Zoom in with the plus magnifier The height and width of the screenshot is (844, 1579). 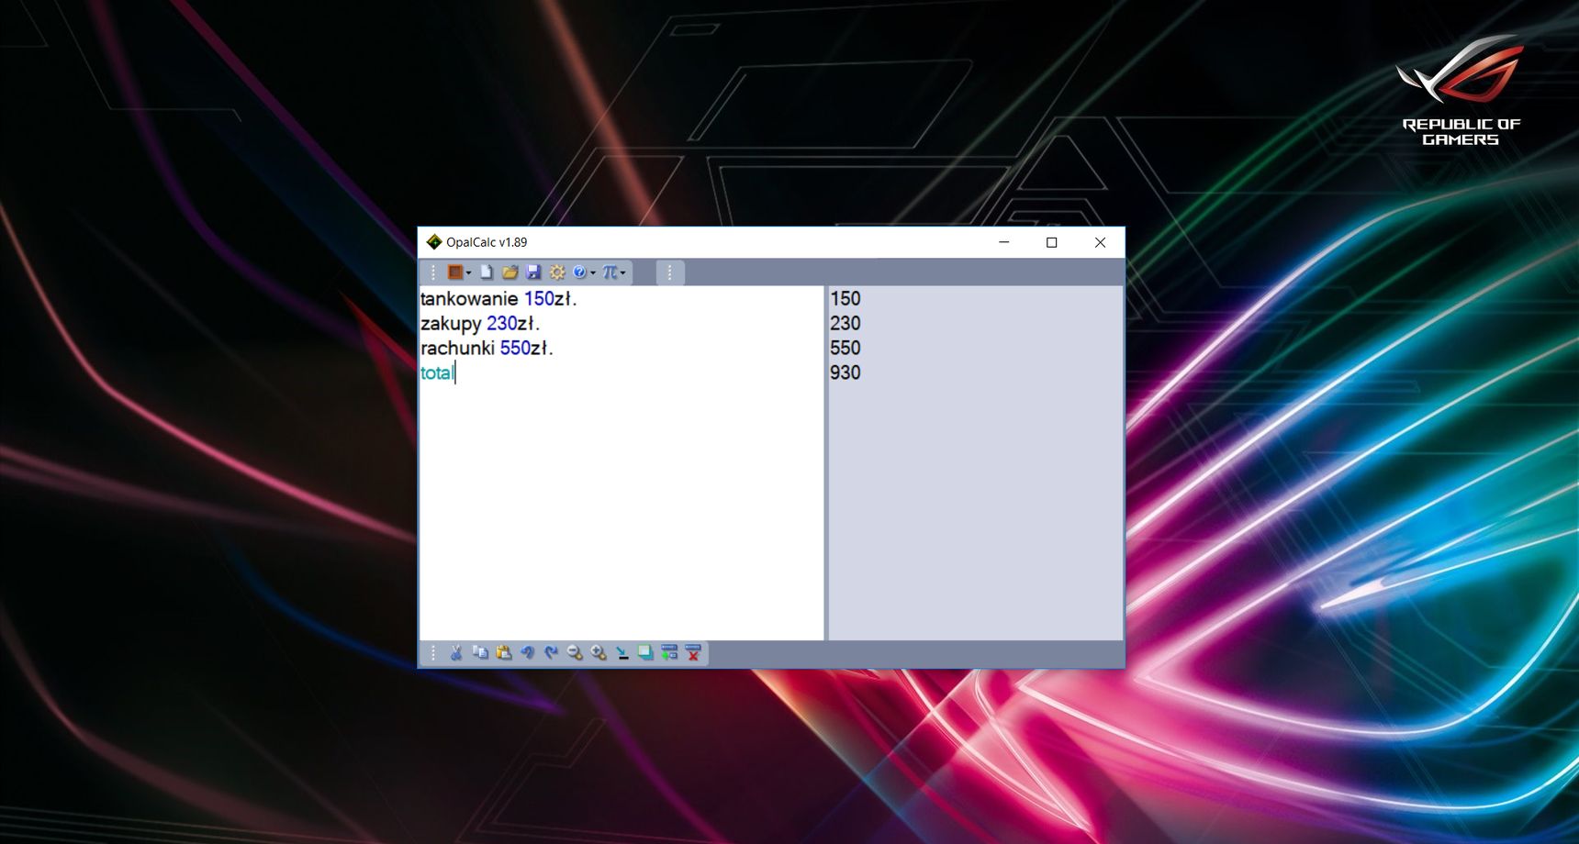click(599, 652)
